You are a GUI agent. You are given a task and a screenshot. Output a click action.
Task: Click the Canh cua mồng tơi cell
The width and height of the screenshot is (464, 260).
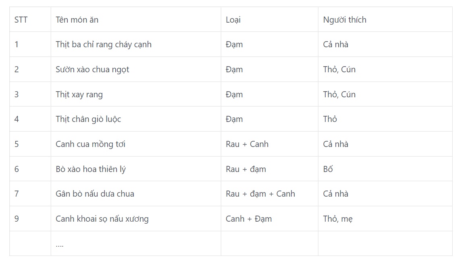tap(136, 144)
